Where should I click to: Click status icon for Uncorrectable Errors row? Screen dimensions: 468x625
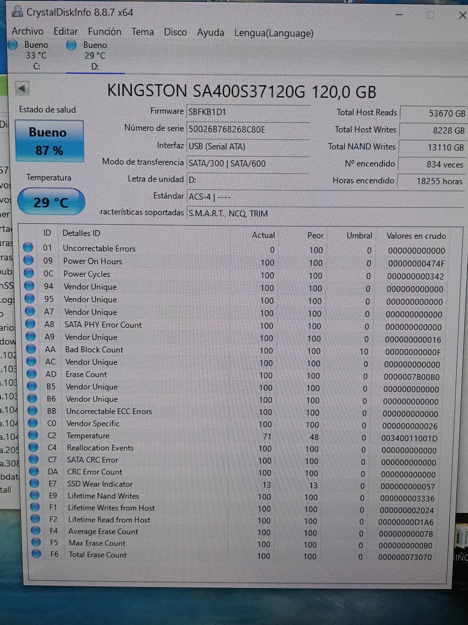[x=28, y=247]
